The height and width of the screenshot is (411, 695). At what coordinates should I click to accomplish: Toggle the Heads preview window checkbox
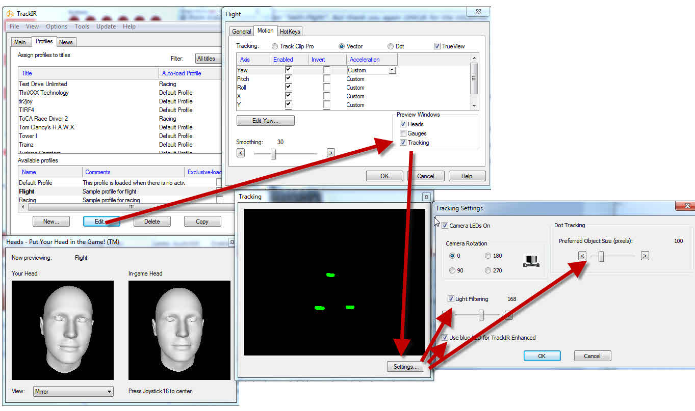coord(403,124)
